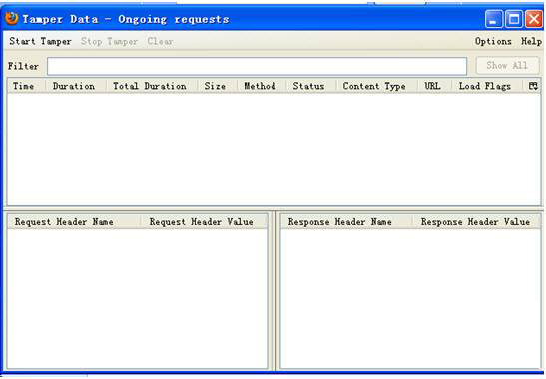546x379 pixels.
Task: Click the Show All button
Action: pos(507,66)
